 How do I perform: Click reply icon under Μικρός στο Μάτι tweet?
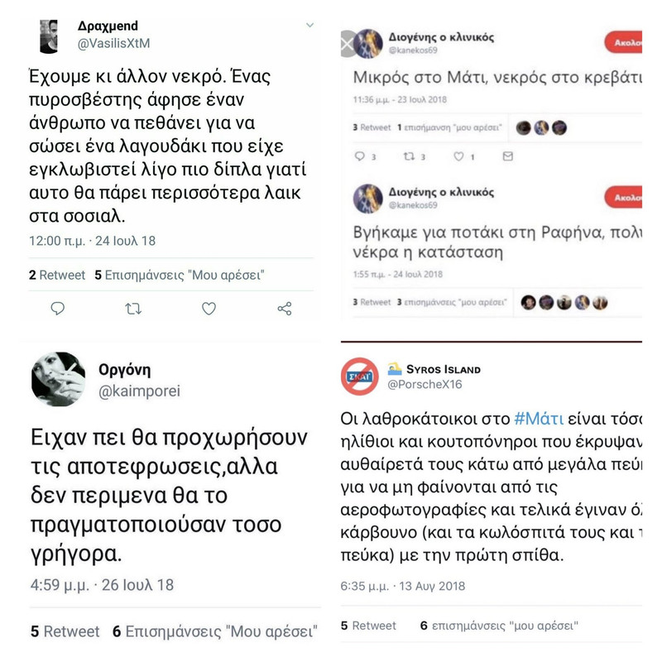360,156
